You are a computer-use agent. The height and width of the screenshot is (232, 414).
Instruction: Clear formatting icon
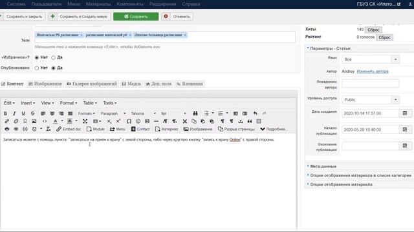pos(49,129)
